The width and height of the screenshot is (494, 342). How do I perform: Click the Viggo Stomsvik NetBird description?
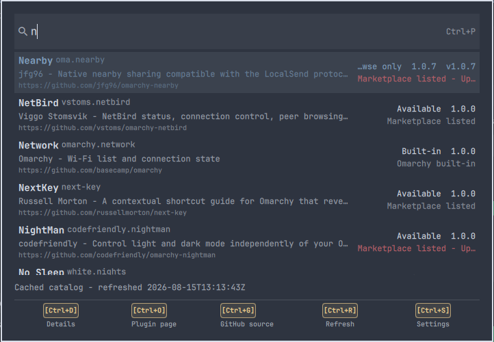(183, 116)
